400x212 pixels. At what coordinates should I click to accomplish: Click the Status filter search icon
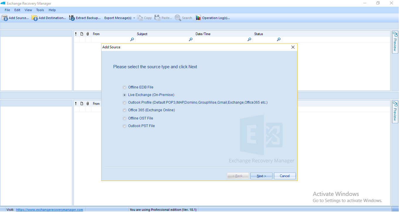click(x=279, y=40)
